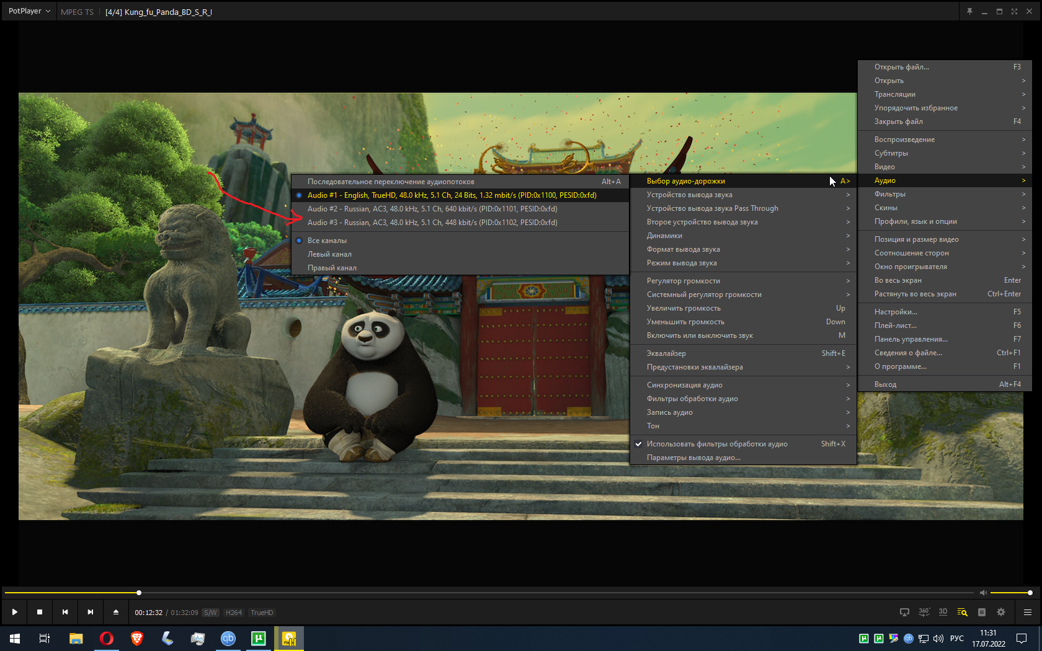
Task: Jump to the previous file
Action: pyautogui.click(x=65, y=612)
